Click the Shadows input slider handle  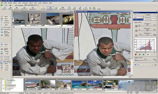pyautogui.click(x=139, y=26)
